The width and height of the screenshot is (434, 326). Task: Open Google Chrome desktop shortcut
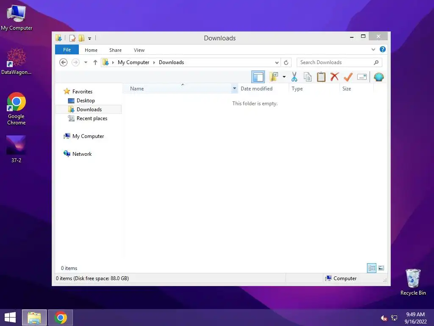pos(16,109)
